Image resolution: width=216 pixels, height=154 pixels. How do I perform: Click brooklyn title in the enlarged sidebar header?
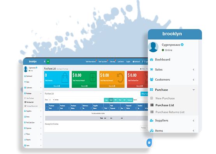point(172,34)
